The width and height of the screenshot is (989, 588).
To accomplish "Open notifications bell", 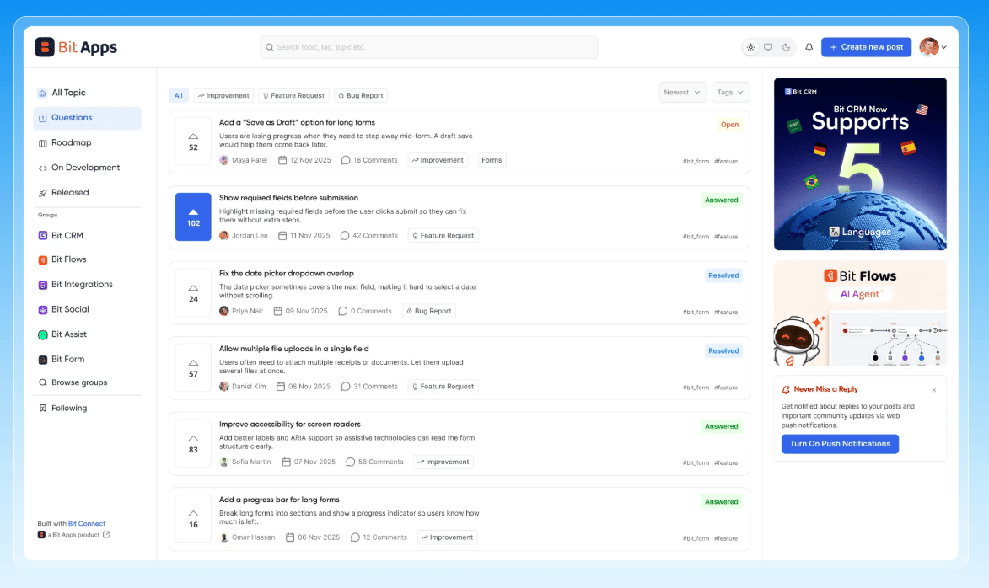I will [809, 47].
